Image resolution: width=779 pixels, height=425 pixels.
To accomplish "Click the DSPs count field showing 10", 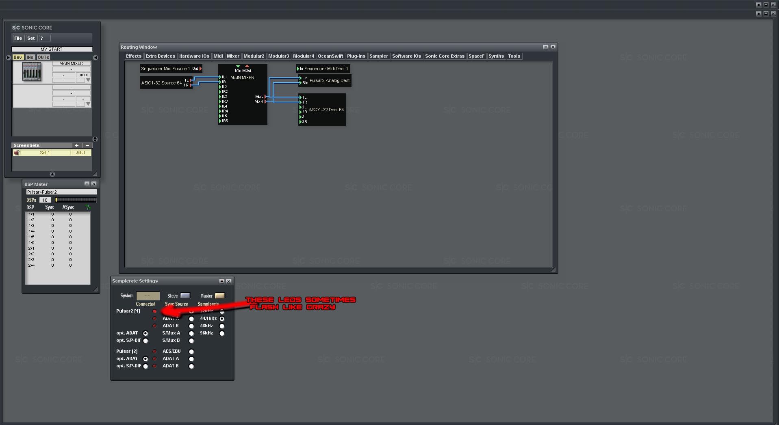I will (45, 200).
